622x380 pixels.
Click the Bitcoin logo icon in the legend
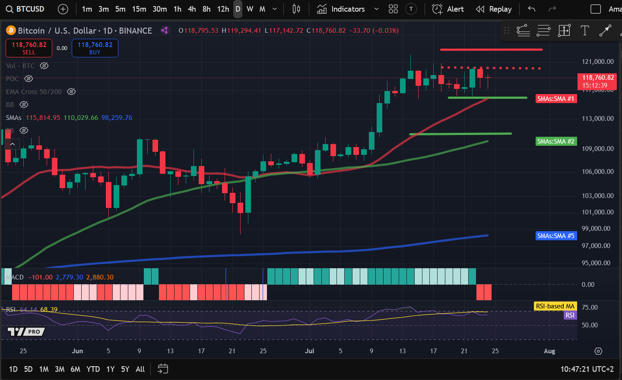click(x=11, y=30)
